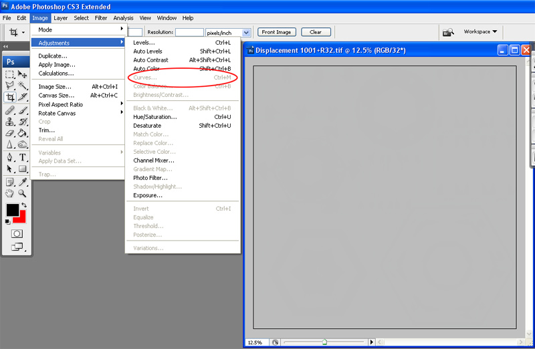535x349 pixels.
Task: Toggle Quick Mask mode button
Action: [x=17, y=233]
